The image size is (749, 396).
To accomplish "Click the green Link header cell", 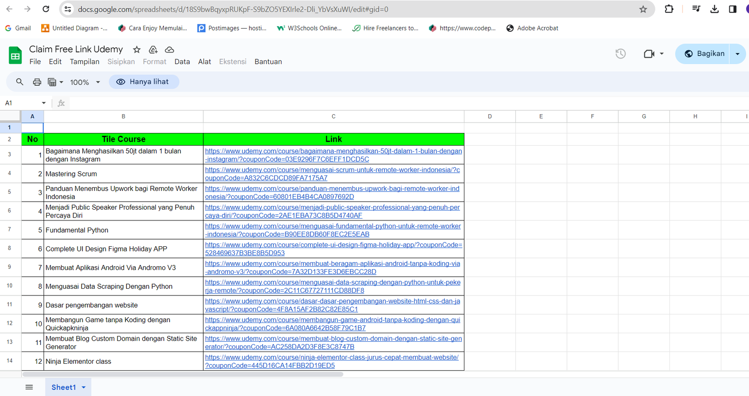I will click(x=334, y=139).
